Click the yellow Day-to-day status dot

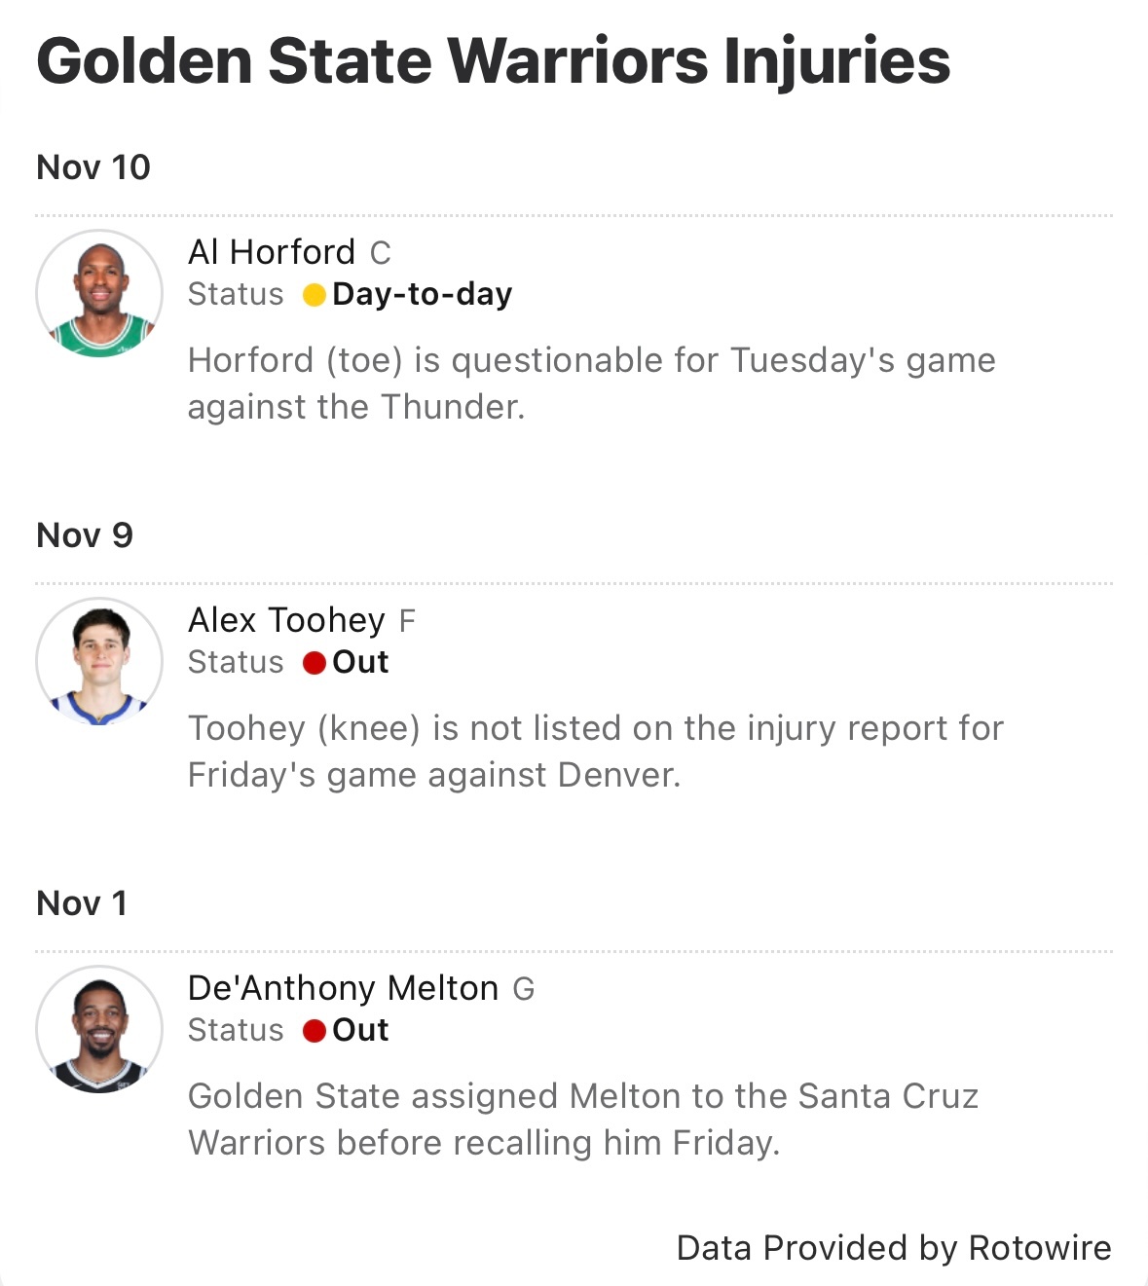314,295
